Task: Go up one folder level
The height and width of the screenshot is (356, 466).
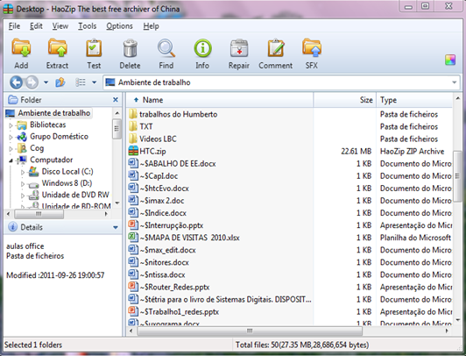Action: pos(60,82)
